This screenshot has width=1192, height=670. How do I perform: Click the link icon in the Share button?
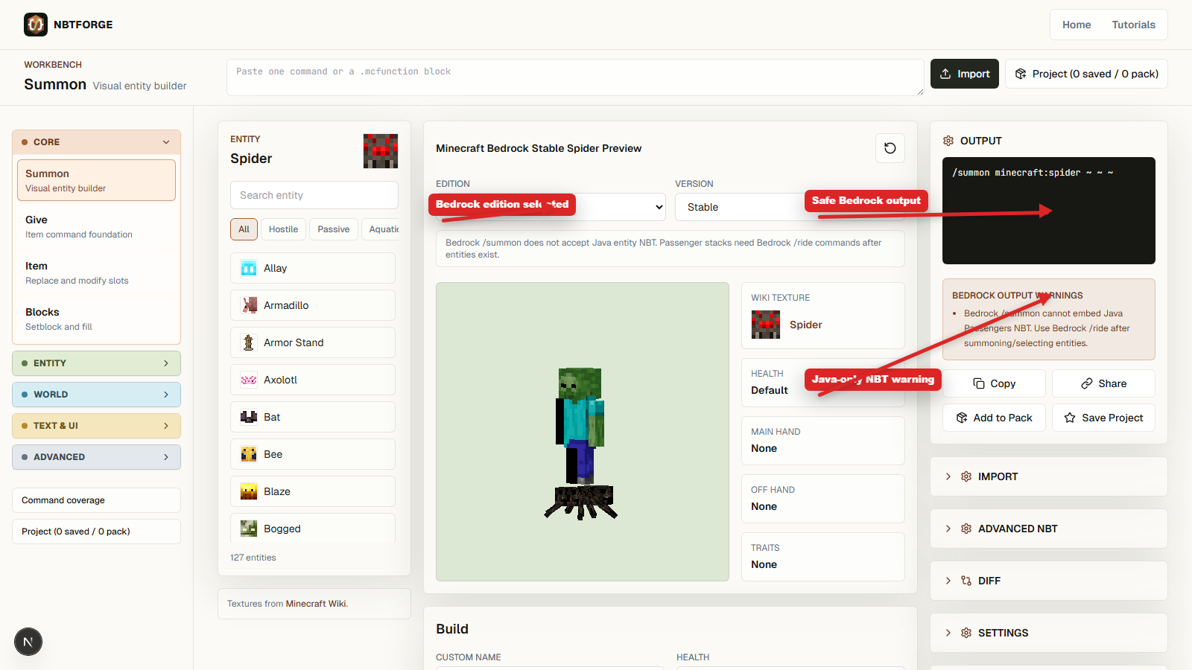[1087, 383]
